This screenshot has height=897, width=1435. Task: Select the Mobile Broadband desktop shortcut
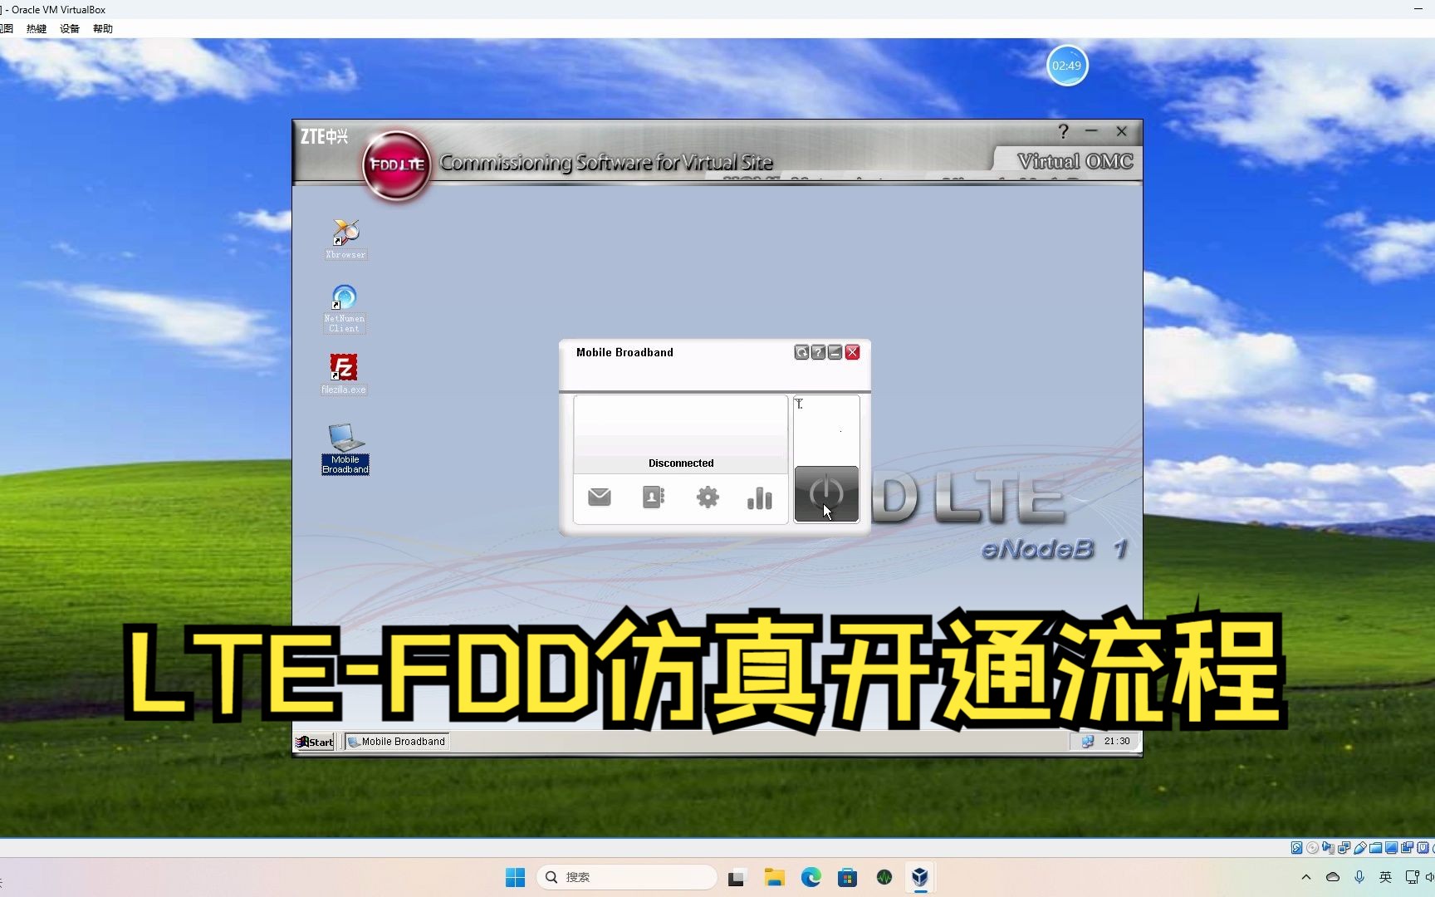pos(345,448)
